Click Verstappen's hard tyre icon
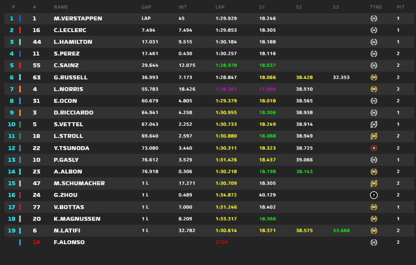Screen dimensions: 416x265 (x=373, y=19)
